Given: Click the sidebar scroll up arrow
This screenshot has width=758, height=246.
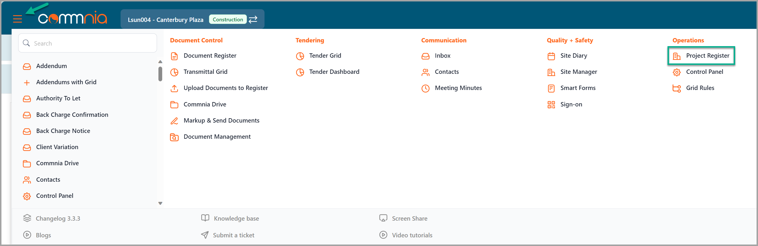Looking at the screenshot, I should click(x=160, y=62).
